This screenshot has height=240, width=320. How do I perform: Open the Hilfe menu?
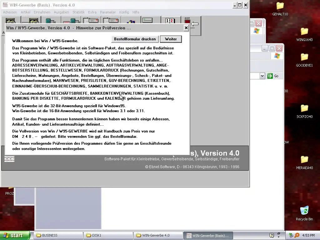tap(136, 12)
